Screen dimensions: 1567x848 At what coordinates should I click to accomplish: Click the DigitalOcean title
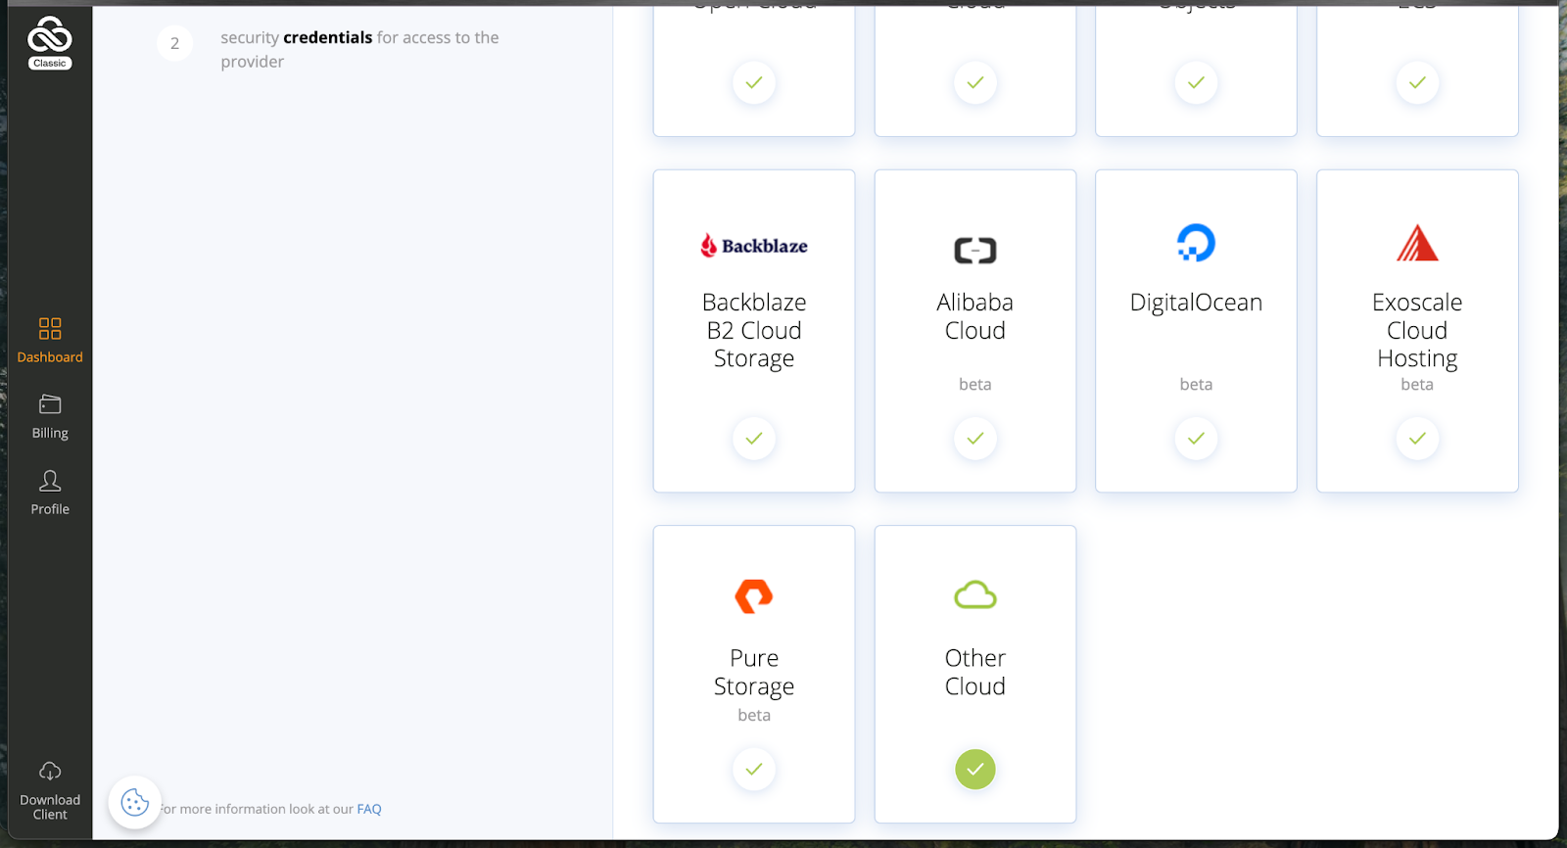1196,303
